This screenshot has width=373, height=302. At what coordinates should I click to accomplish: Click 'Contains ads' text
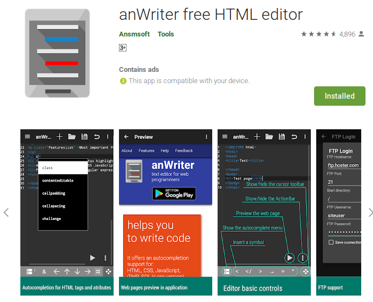point(139,70)
